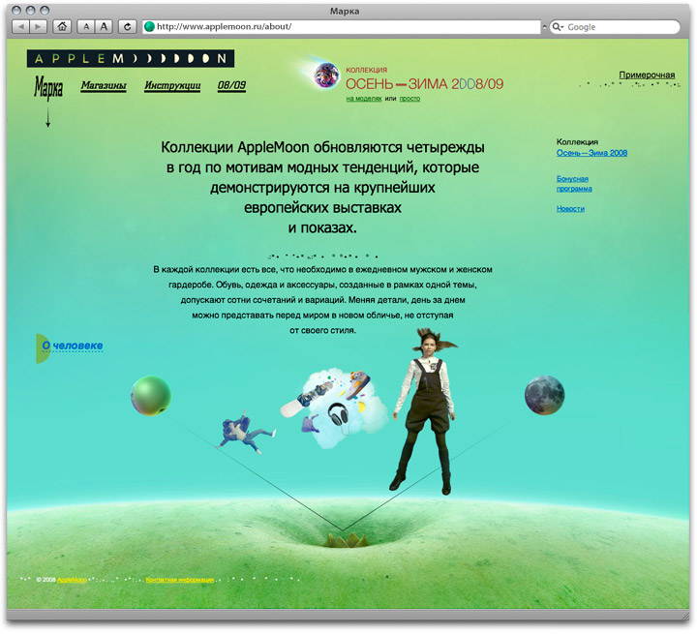Open the Магазины menu item
697x634 pixels.
[104, 86]
